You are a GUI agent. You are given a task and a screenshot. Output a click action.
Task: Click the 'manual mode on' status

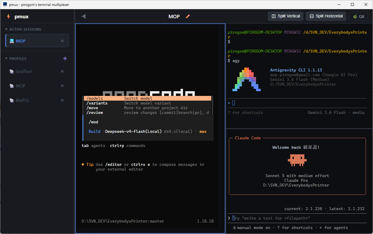point(251,228)
